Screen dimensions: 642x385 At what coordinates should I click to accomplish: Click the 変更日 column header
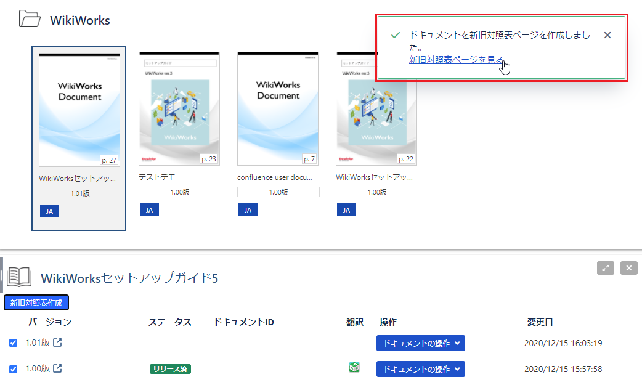click(x=540, y=322)
